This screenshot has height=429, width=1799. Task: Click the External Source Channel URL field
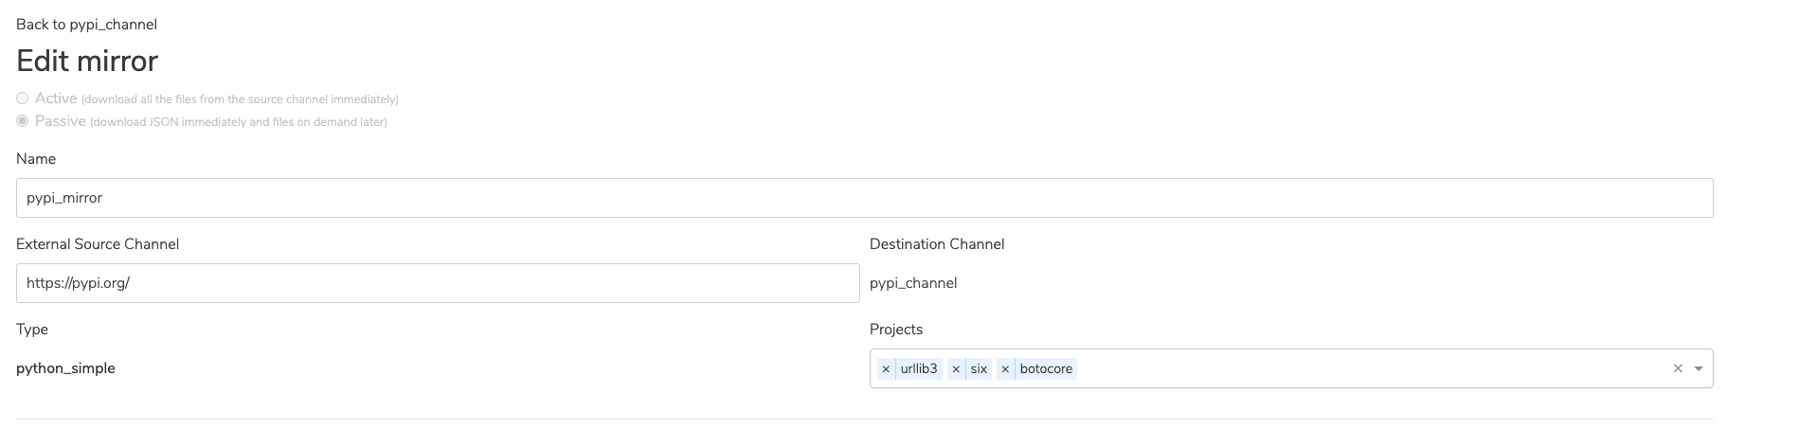438,283
